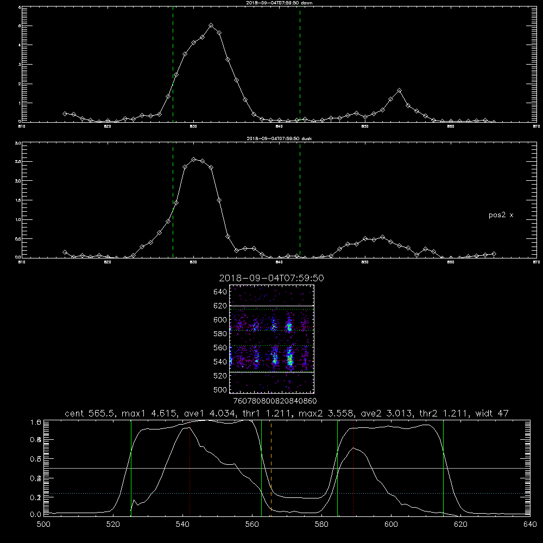Image resolution: width=543 pixels, height=543 pixels.
Task: Click the '810' x-axis label of dusk plot
Action: [22, 262]
